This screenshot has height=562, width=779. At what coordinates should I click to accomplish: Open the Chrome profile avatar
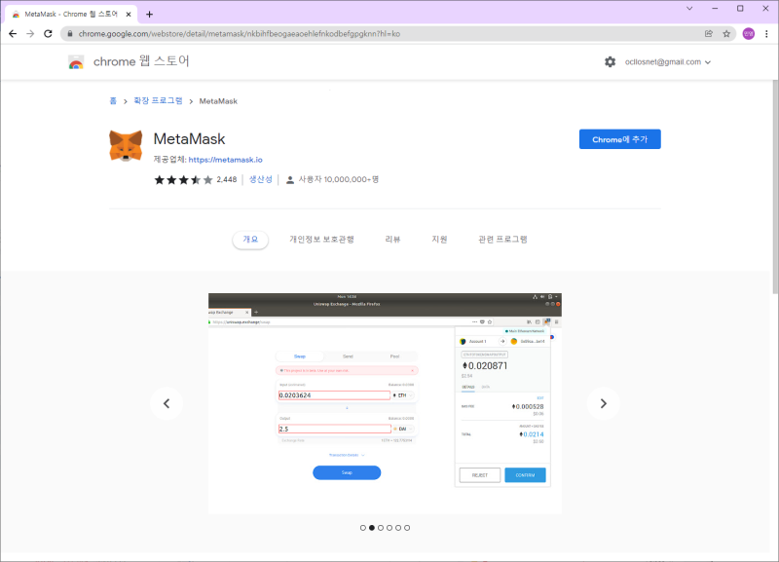(748, 34)
